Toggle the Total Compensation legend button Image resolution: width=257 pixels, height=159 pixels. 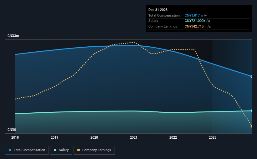pyautogui.click(x=27, y=150)
